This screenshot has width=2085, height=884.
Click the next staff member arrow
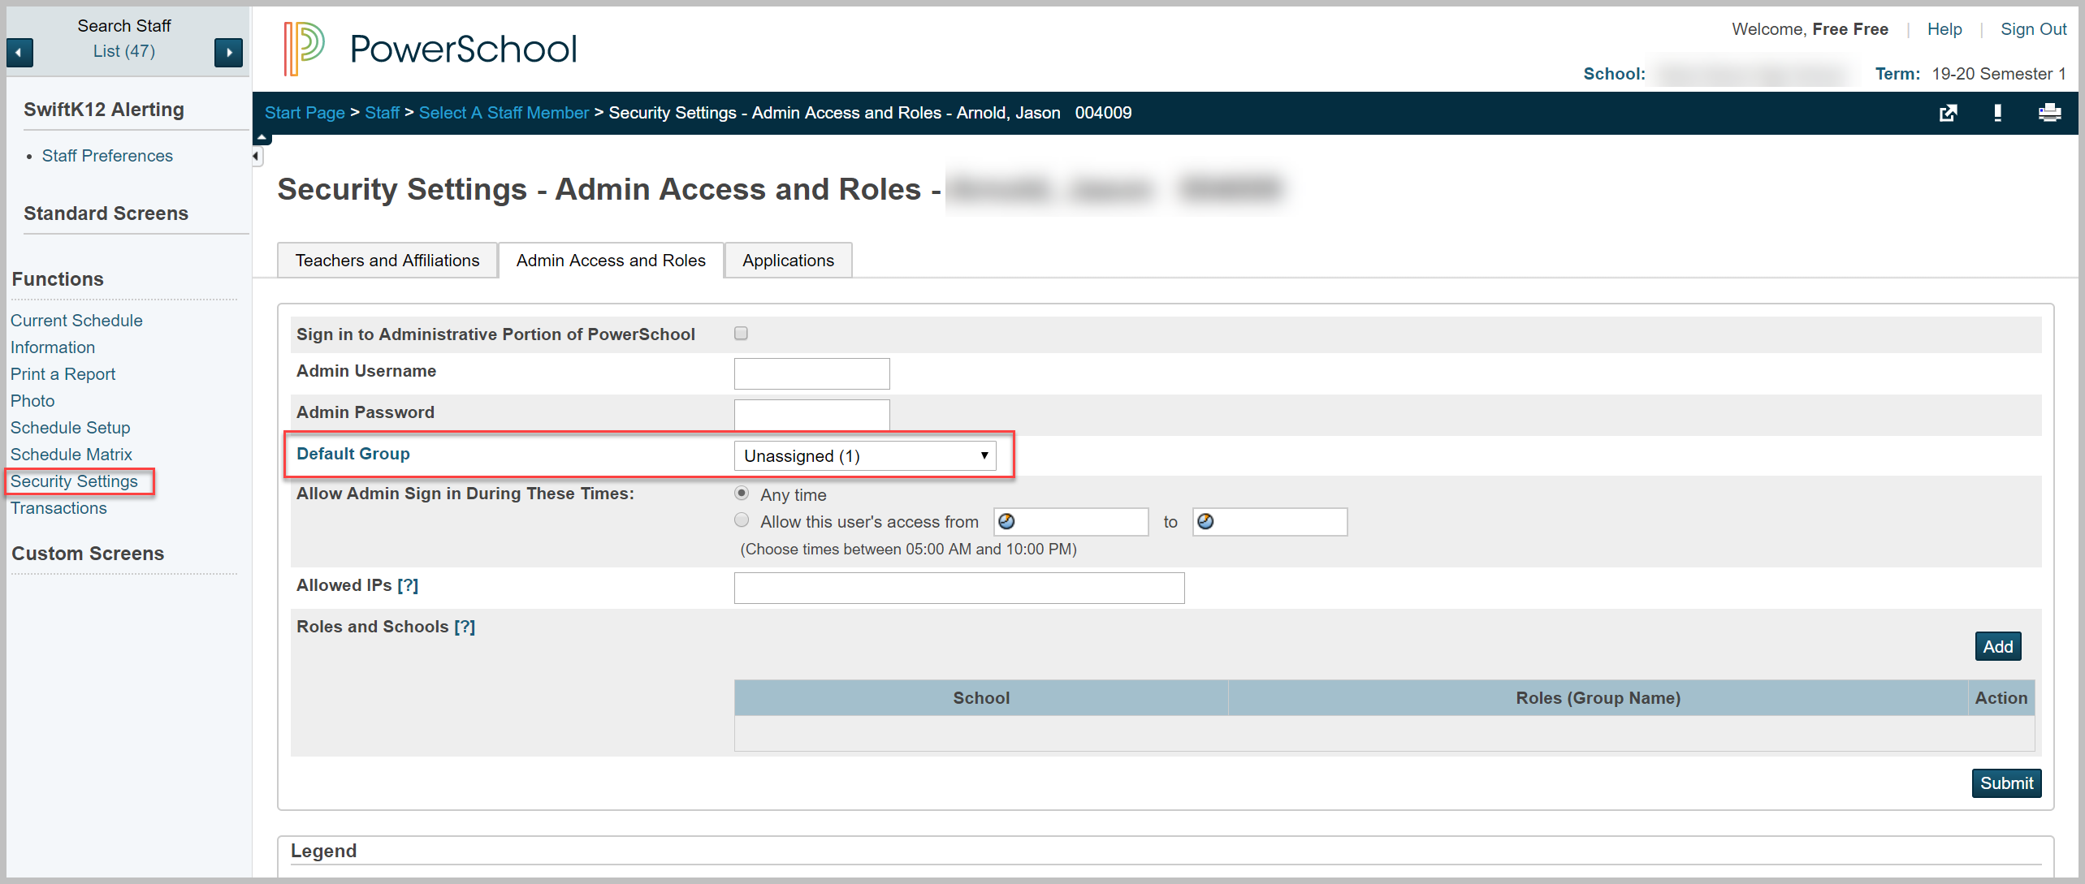pos(228,52)
